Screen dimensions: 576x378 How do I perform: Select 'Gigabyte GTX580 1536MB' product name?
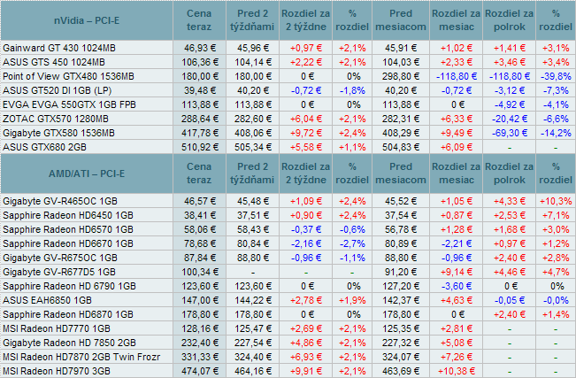click(58, 133)
